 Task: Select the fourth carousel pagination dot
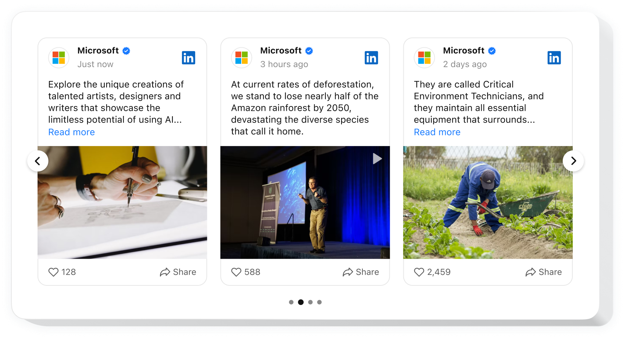tap(319, 302)
